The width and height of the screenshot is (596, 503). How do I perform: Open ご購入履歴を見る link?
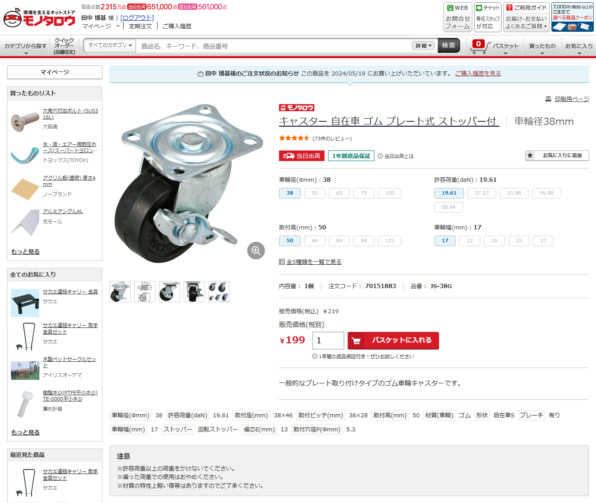coord(478,74)
